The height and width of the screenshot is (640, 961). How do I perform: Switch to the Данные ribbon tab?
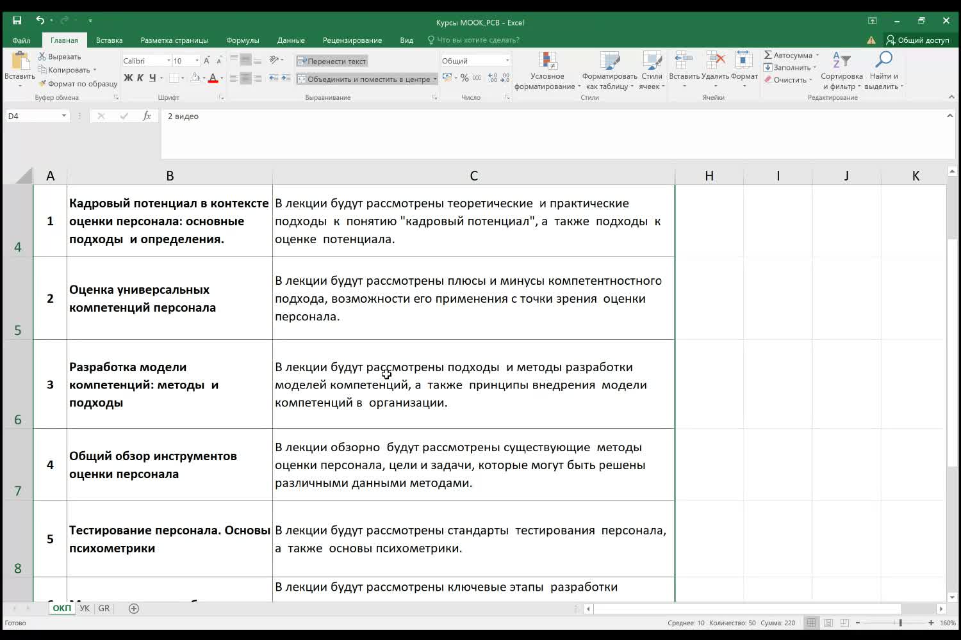291,40
